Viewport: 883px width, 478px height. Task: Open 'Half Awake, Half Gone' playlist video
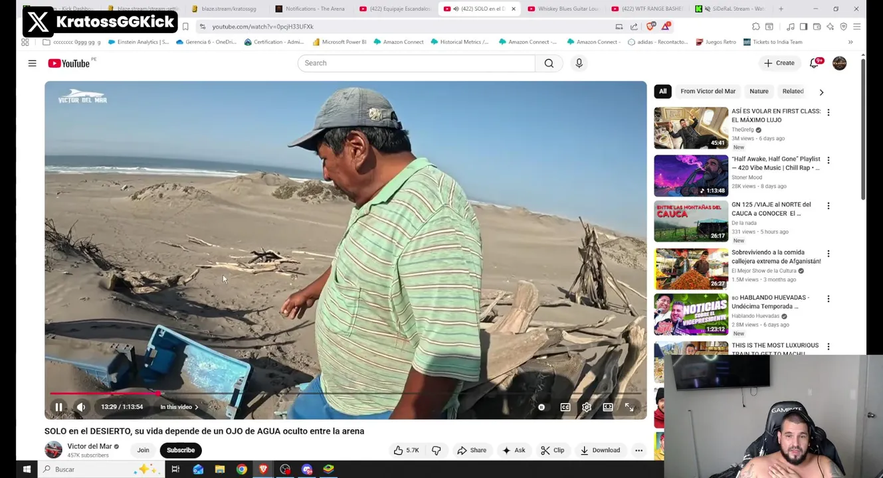click(691, 175)
